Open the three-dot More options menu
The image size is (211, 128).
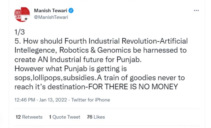[x=196, y=11]
